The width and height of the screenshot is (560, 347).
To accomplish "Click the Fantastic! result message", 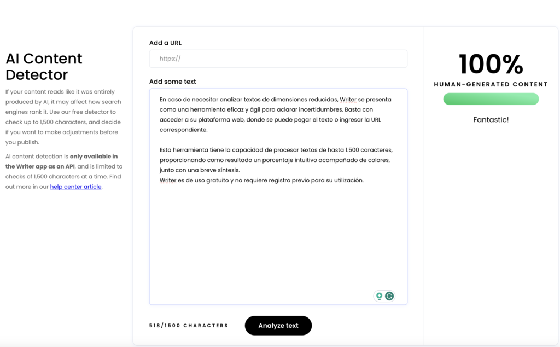I will click(x=491, y=119).
